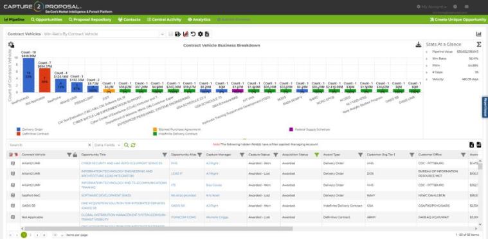
Task: Expand the Contract Vehicles report dropdown
Action: [x=162, y=34]
